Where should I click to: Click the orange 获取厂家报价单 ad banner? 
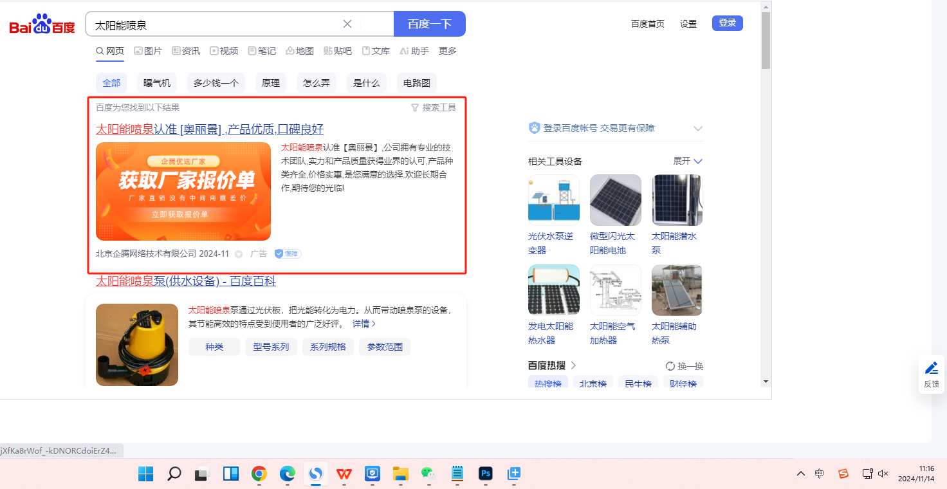tap(183, 191)
